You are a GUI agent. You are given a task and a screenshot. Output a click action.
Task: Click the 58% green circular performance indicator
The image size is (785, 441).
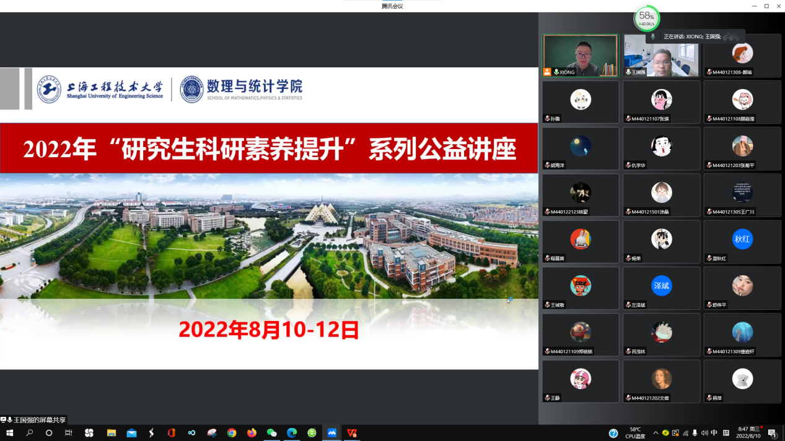tap(646, 19)
